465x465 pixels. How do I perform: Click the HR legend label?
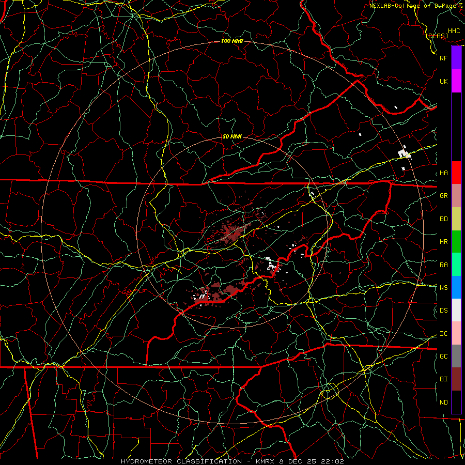443,241
